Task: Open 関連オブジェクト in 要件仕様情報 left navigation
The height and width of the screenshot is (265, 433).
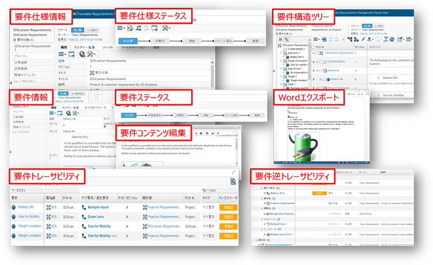Action: click(25, 75)
